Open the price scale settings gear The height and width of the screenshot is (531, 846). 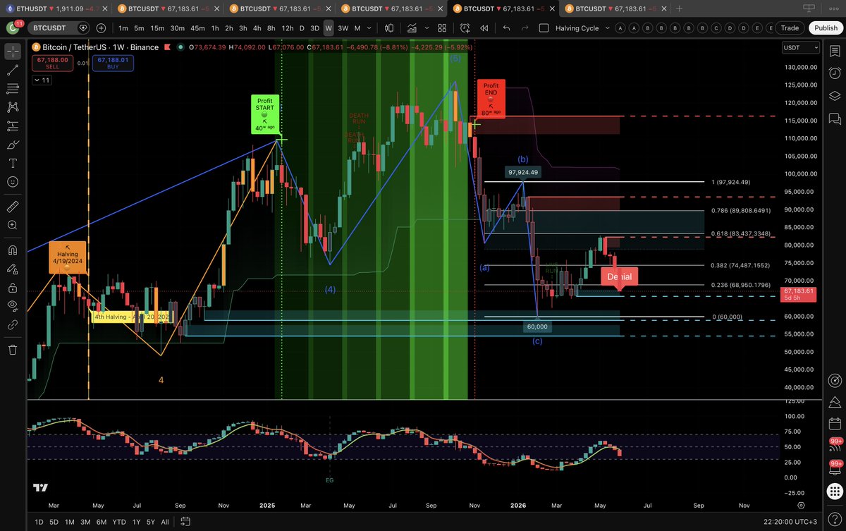coord(802,505)
